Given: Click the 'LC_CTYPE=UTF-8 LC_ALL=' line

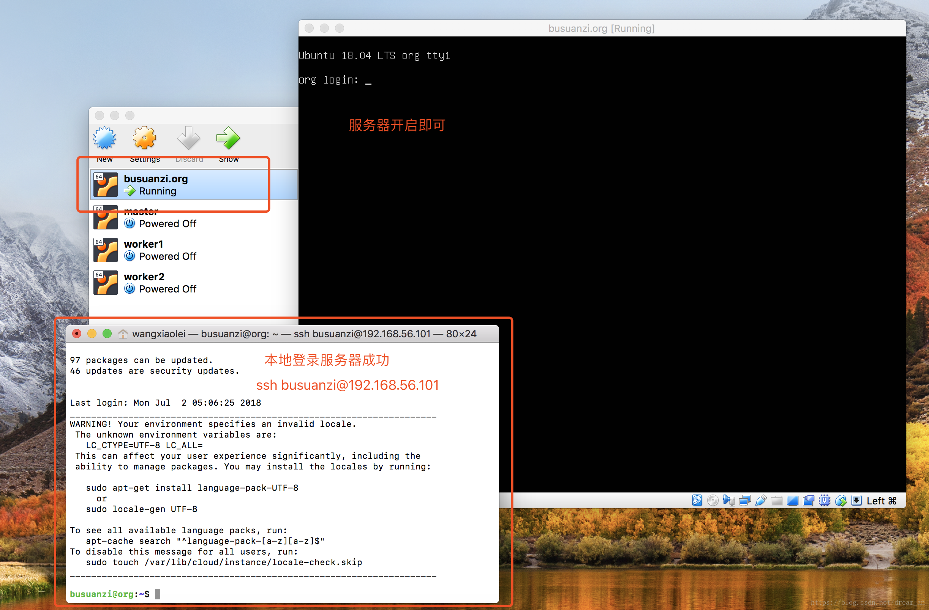Looking at the screenshot, I should point(144,445).
